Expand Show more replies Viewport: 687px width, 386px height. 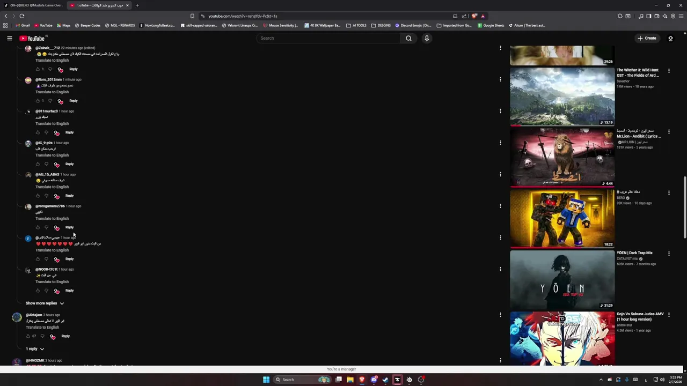[x=45, y=303]
